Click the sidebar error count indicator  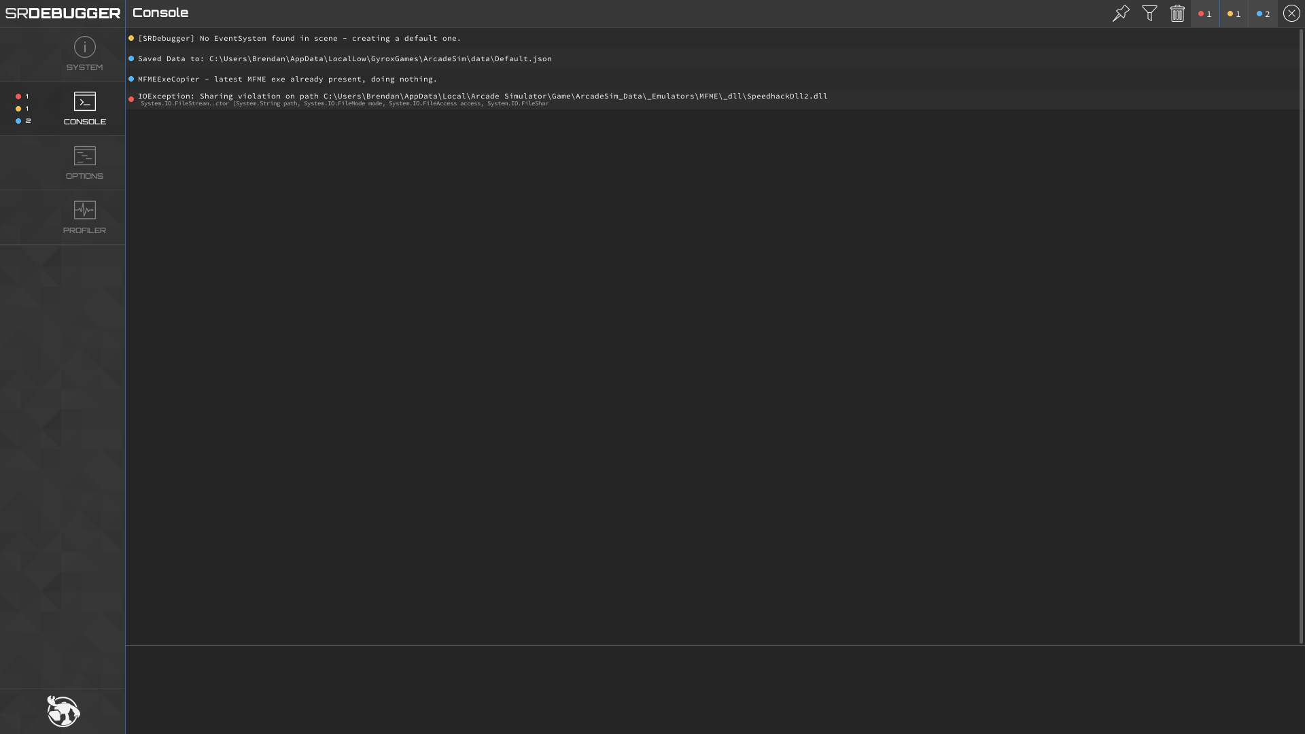[x=22, y=97]
